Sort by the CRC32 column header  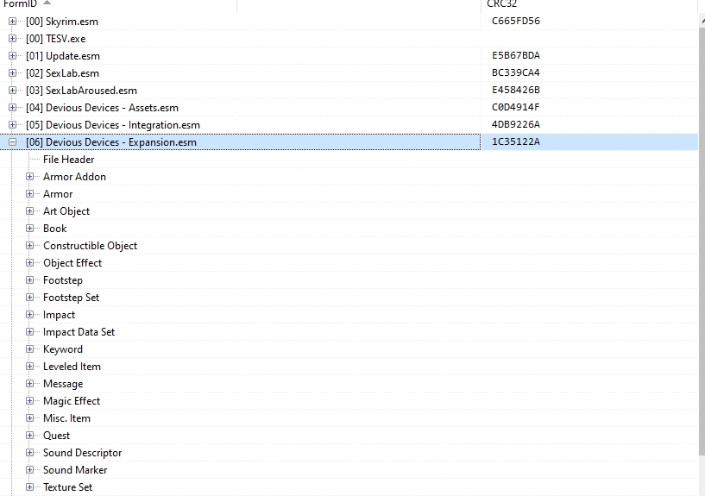(589, 4)
